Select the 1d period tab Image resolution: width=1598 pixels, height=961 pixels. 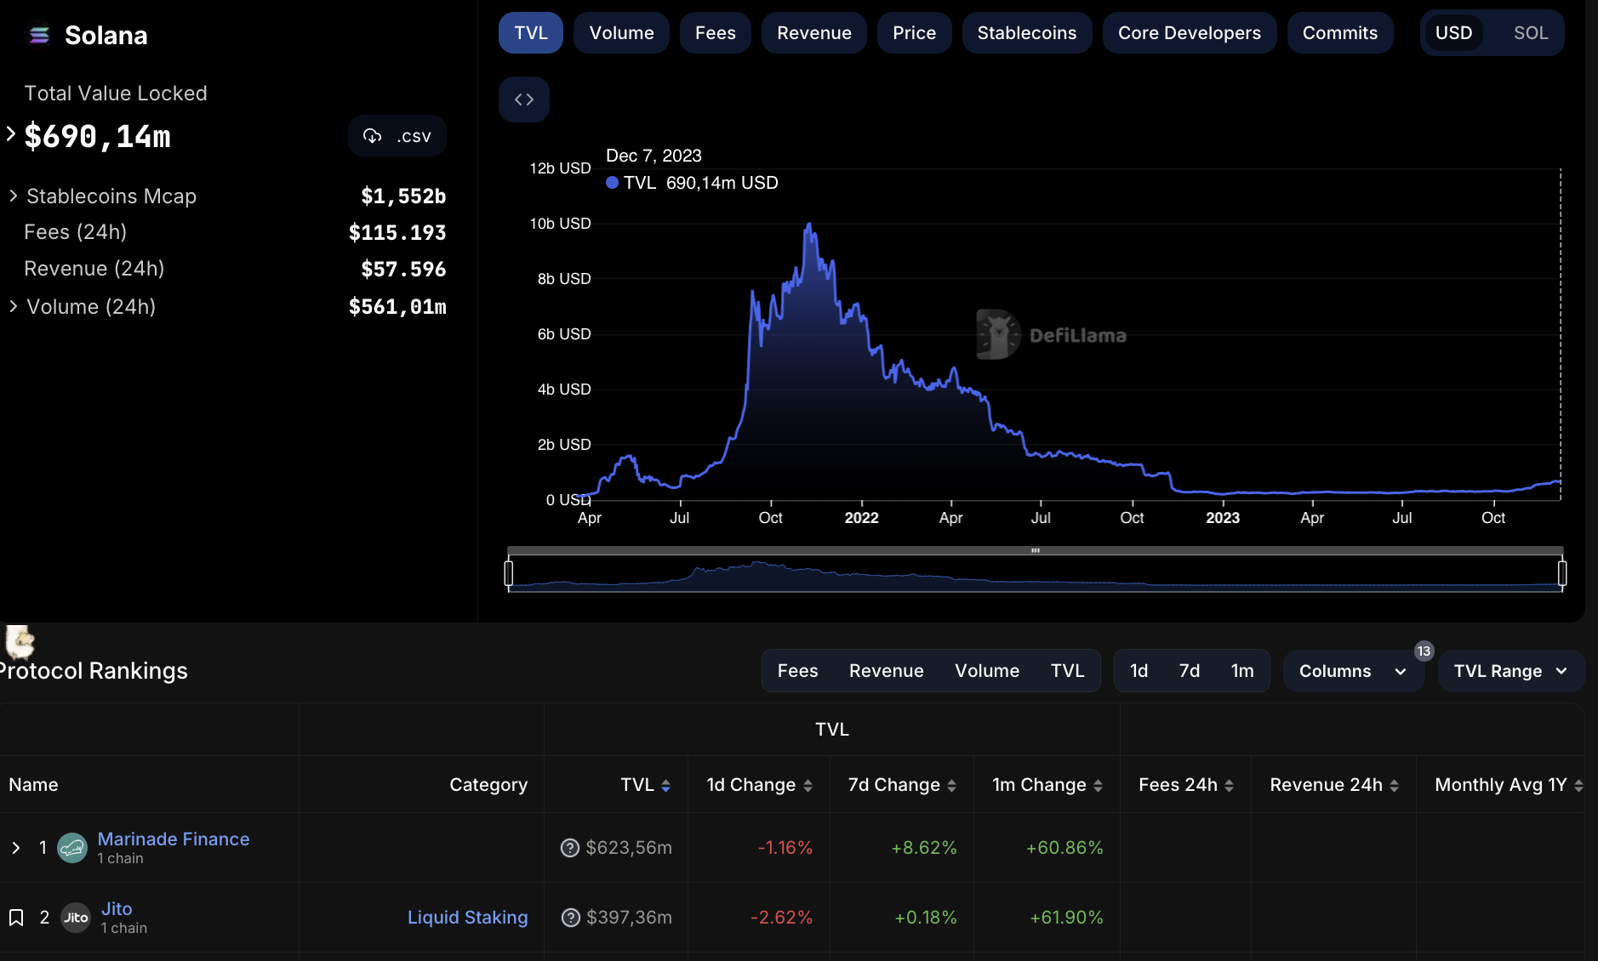(1139, 671)
